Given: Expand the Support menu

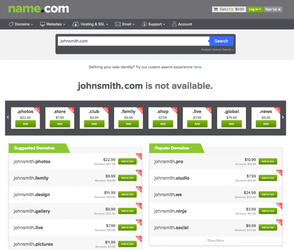Looking at the screenshot, I should pos(153,24).
